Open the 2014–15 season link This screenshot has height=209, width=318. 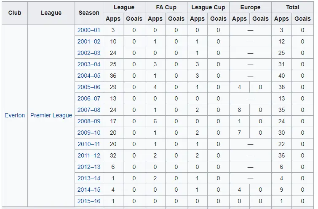pyautogui.click(x=89, y=190)
